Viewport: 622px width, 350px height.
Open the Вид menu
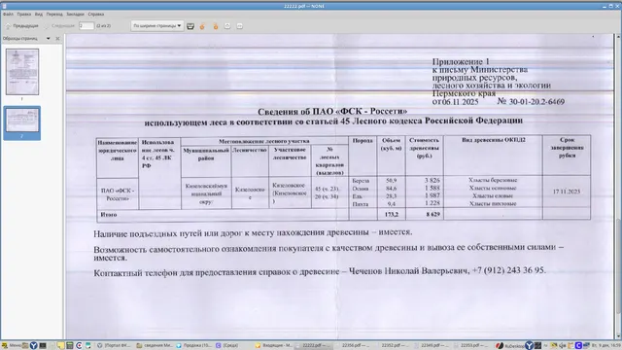click(39, 14)
